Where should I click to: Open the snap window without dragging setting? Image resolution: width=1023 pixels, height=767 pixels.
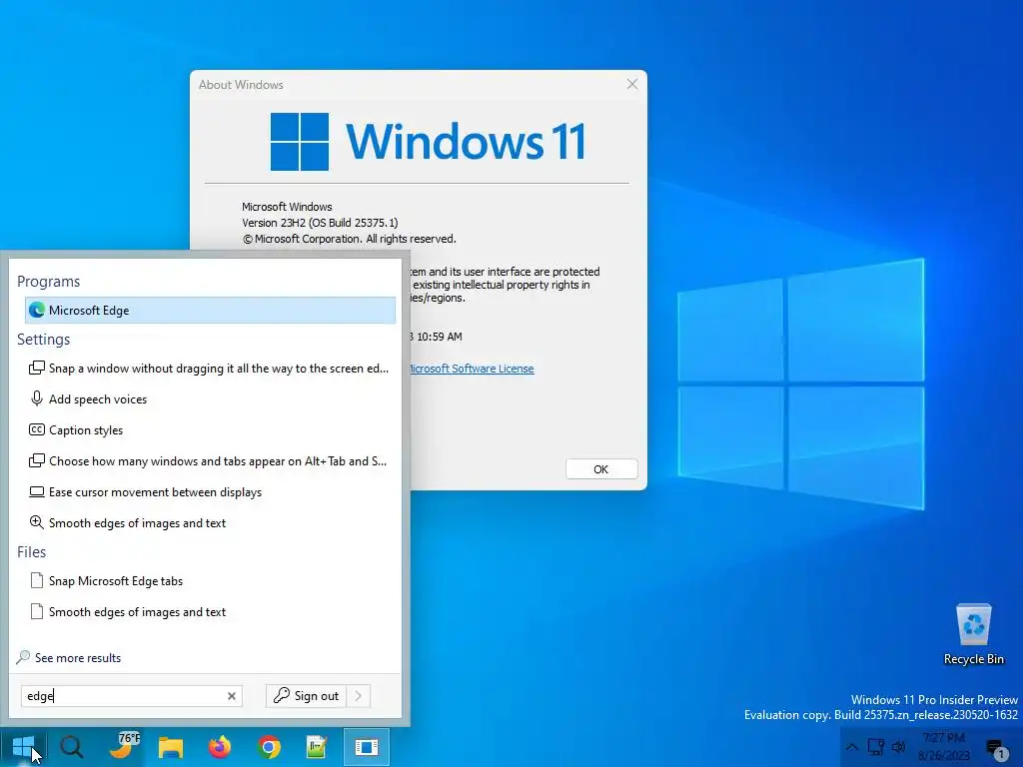tap(210, 369)
